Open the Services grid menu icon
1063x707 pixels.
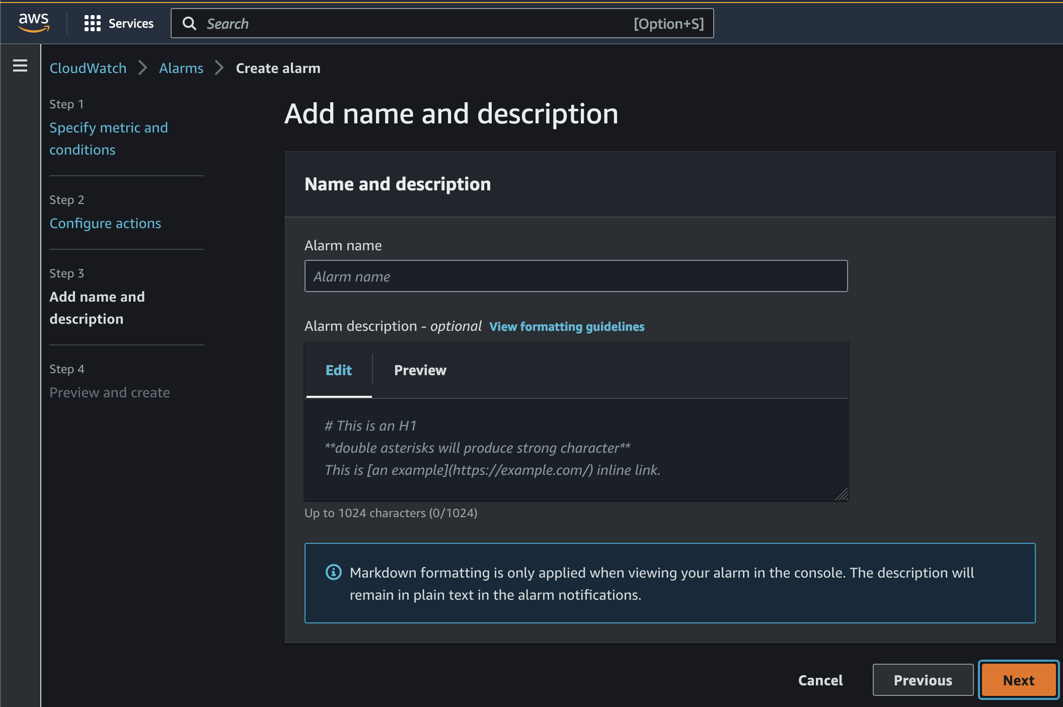(x=92, y=23)
